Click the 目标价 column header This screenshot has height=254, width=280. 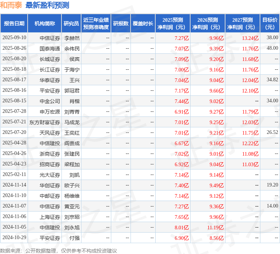270,23
